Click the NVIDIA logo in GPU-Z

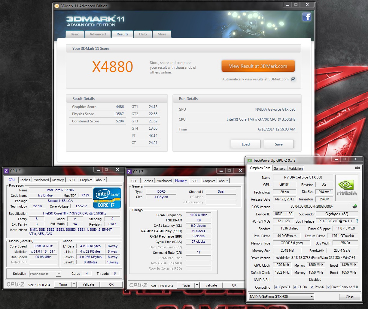coord(346,187)
